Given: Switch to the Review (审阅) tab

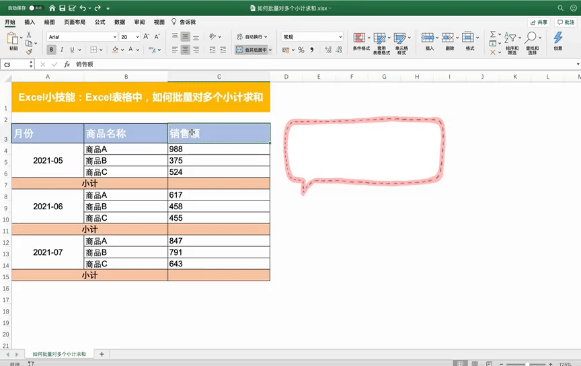Looking at the screenshot, I should [x=139, y=22].
